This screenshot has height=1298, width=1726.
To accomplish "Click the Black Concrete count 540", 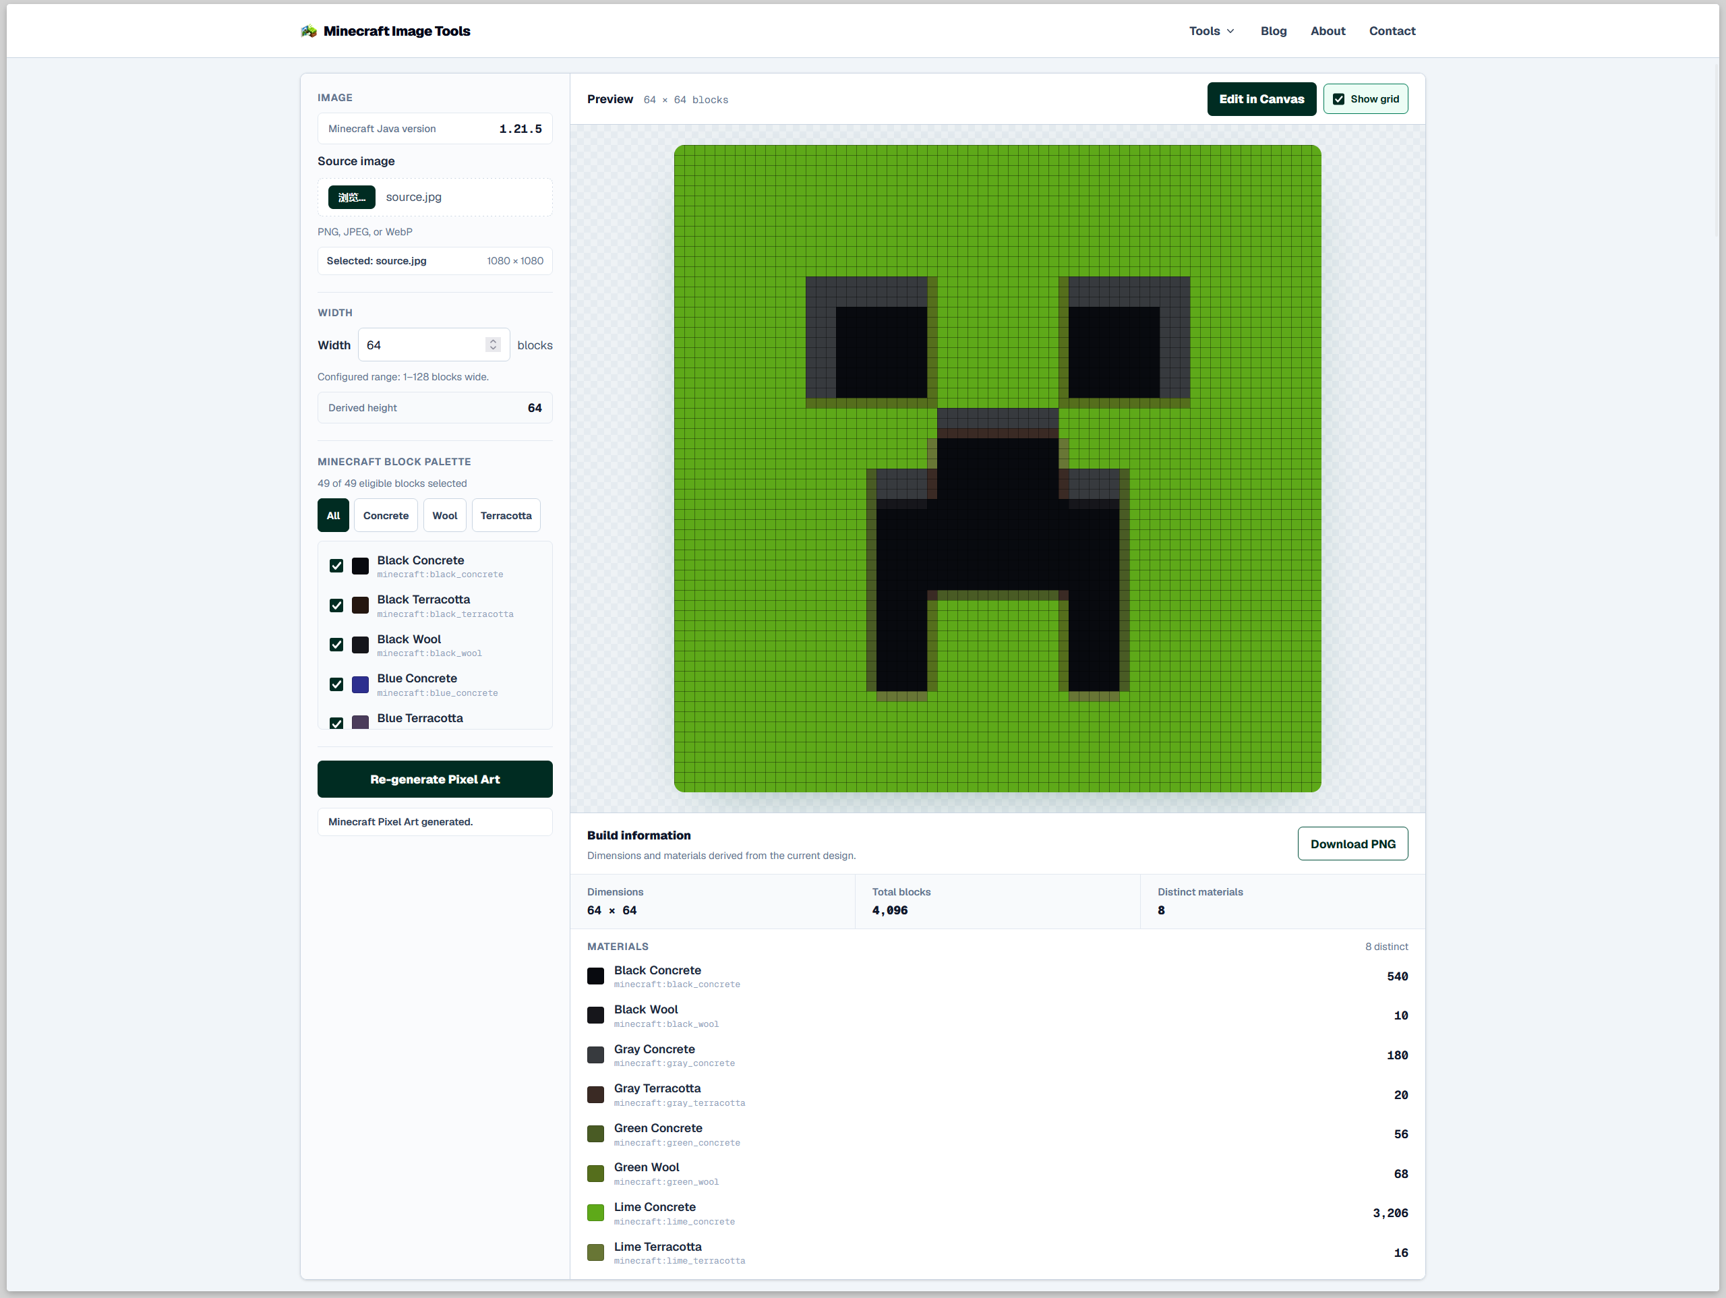I will [x=1397, y=976].
